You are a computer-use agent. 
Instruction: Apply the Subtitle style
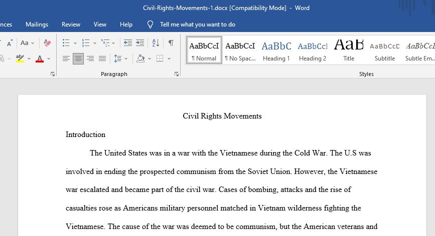point(384,50)
